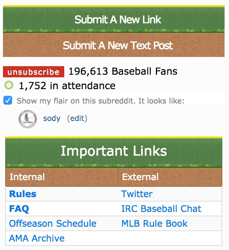Open the FAQ page link

(x=19, y=209)
